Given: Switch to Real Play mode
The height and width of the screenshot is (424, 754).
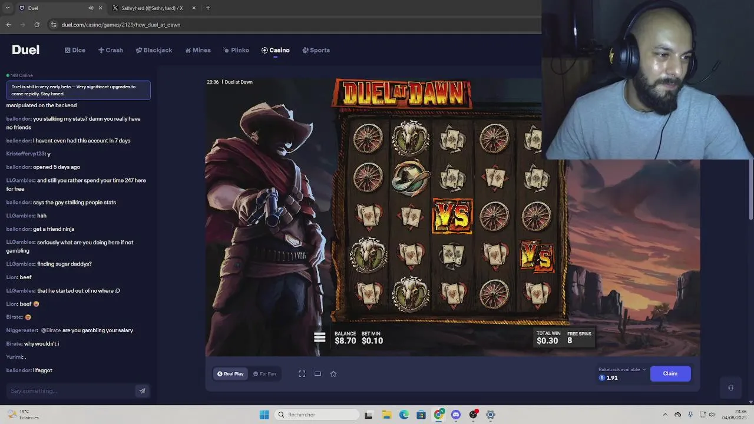Looking at the screenshot, I should click(230, 373).
